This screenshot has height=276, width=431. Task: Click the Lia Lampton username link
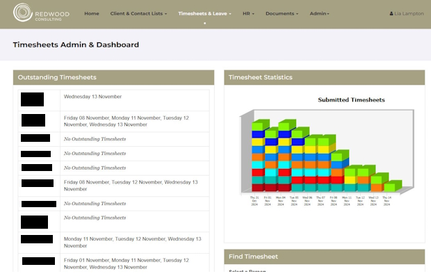(409, 13)
